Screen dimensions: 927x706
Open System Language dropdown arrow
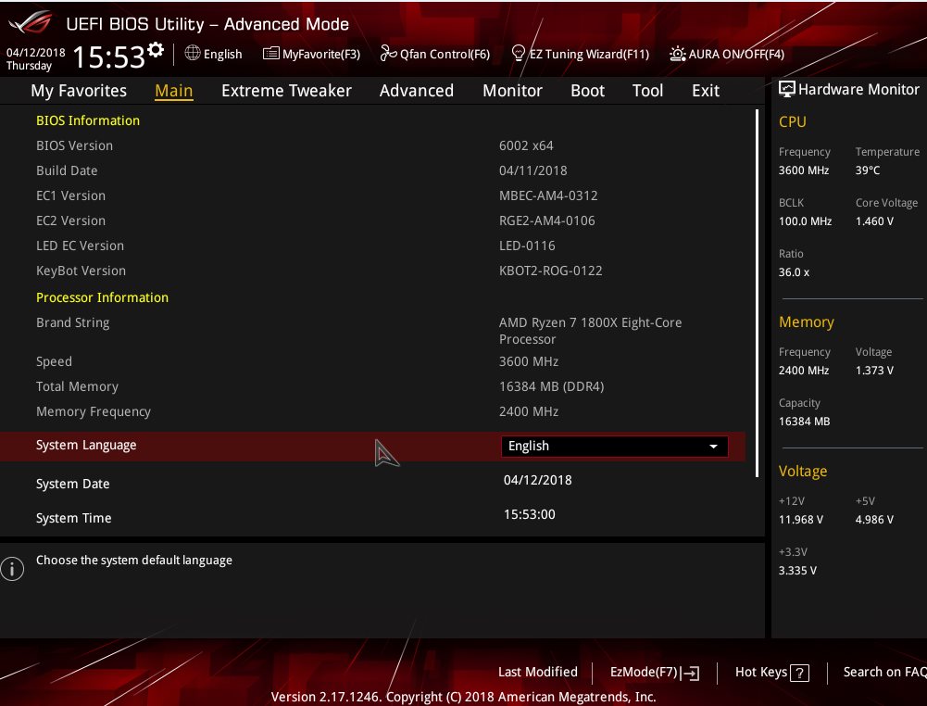(714, 447)
